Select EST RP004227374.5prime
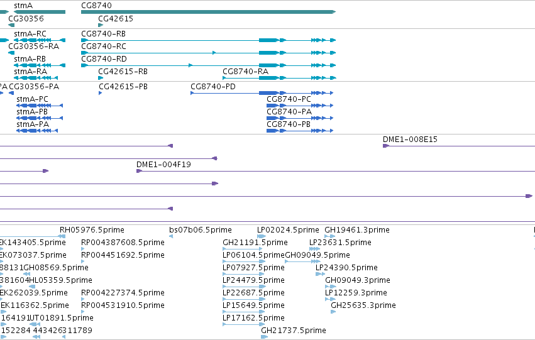Viewport: 535px width, 340px height. (x=123, y=293)
